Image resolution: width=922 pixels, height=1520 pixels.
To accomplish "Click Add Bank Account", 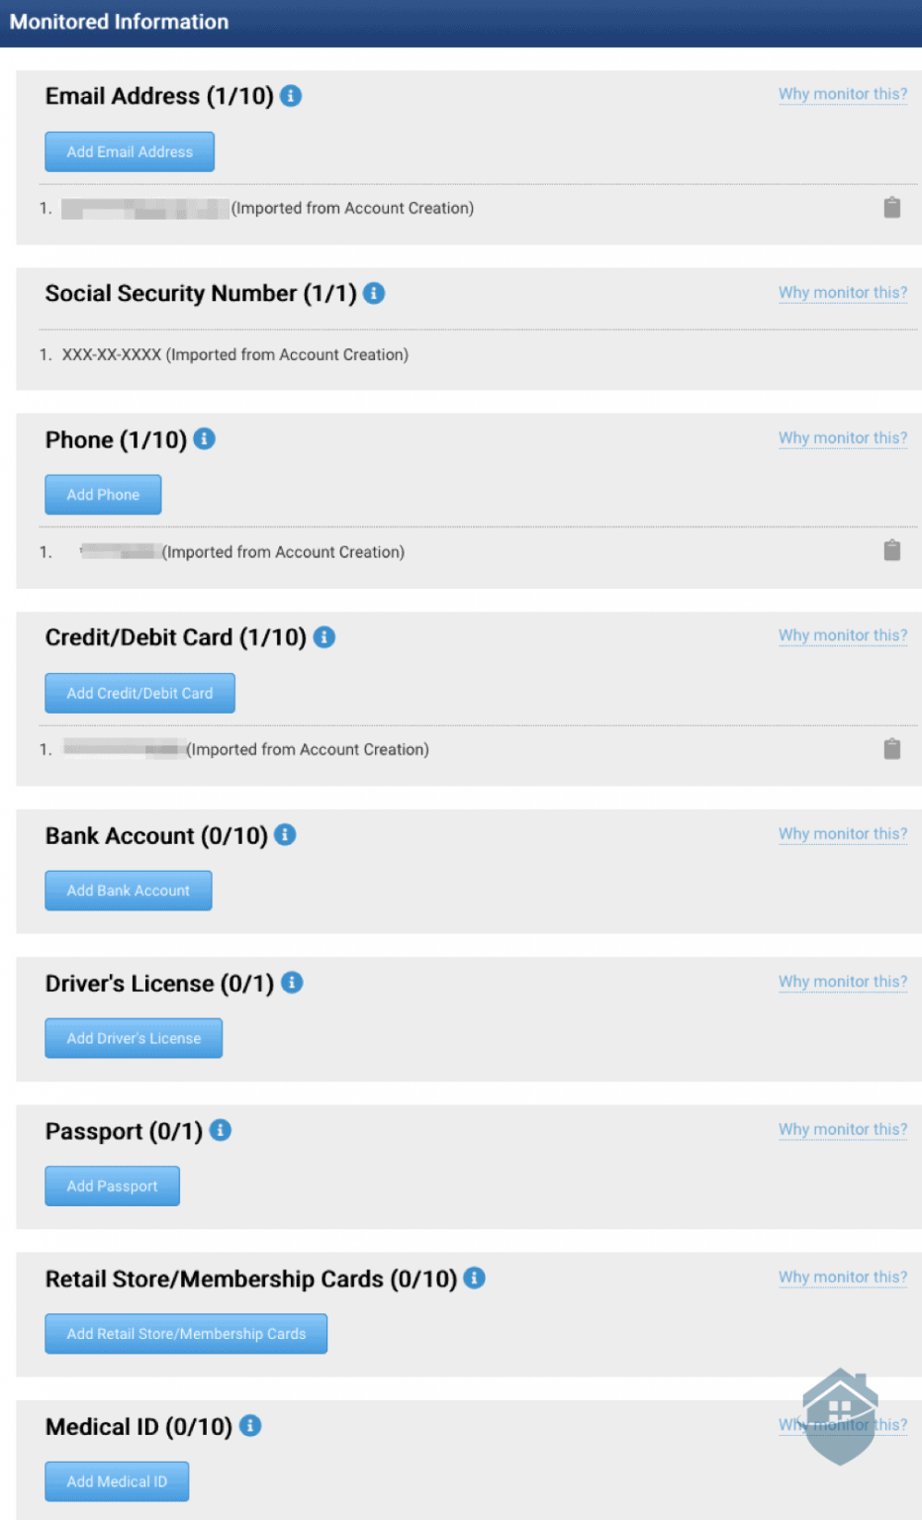I will (x=128, y=890).
